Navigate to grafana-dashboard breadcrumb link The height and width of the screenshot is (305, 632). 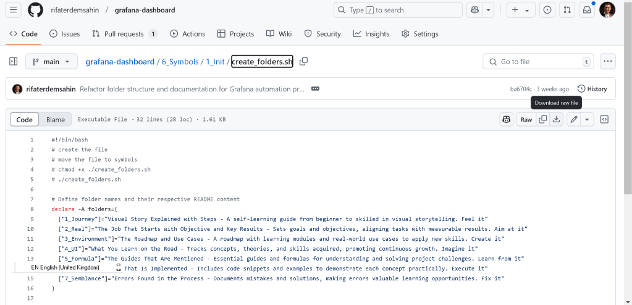[120, 62]
